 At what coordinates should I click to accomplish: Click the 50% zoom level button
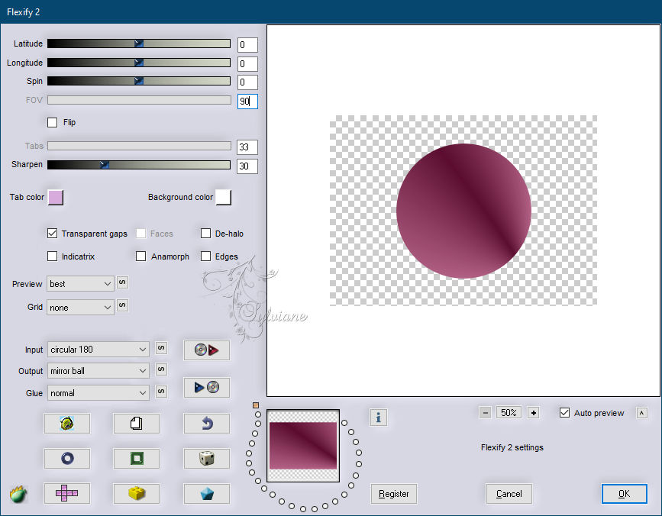[x=509, y=413]
